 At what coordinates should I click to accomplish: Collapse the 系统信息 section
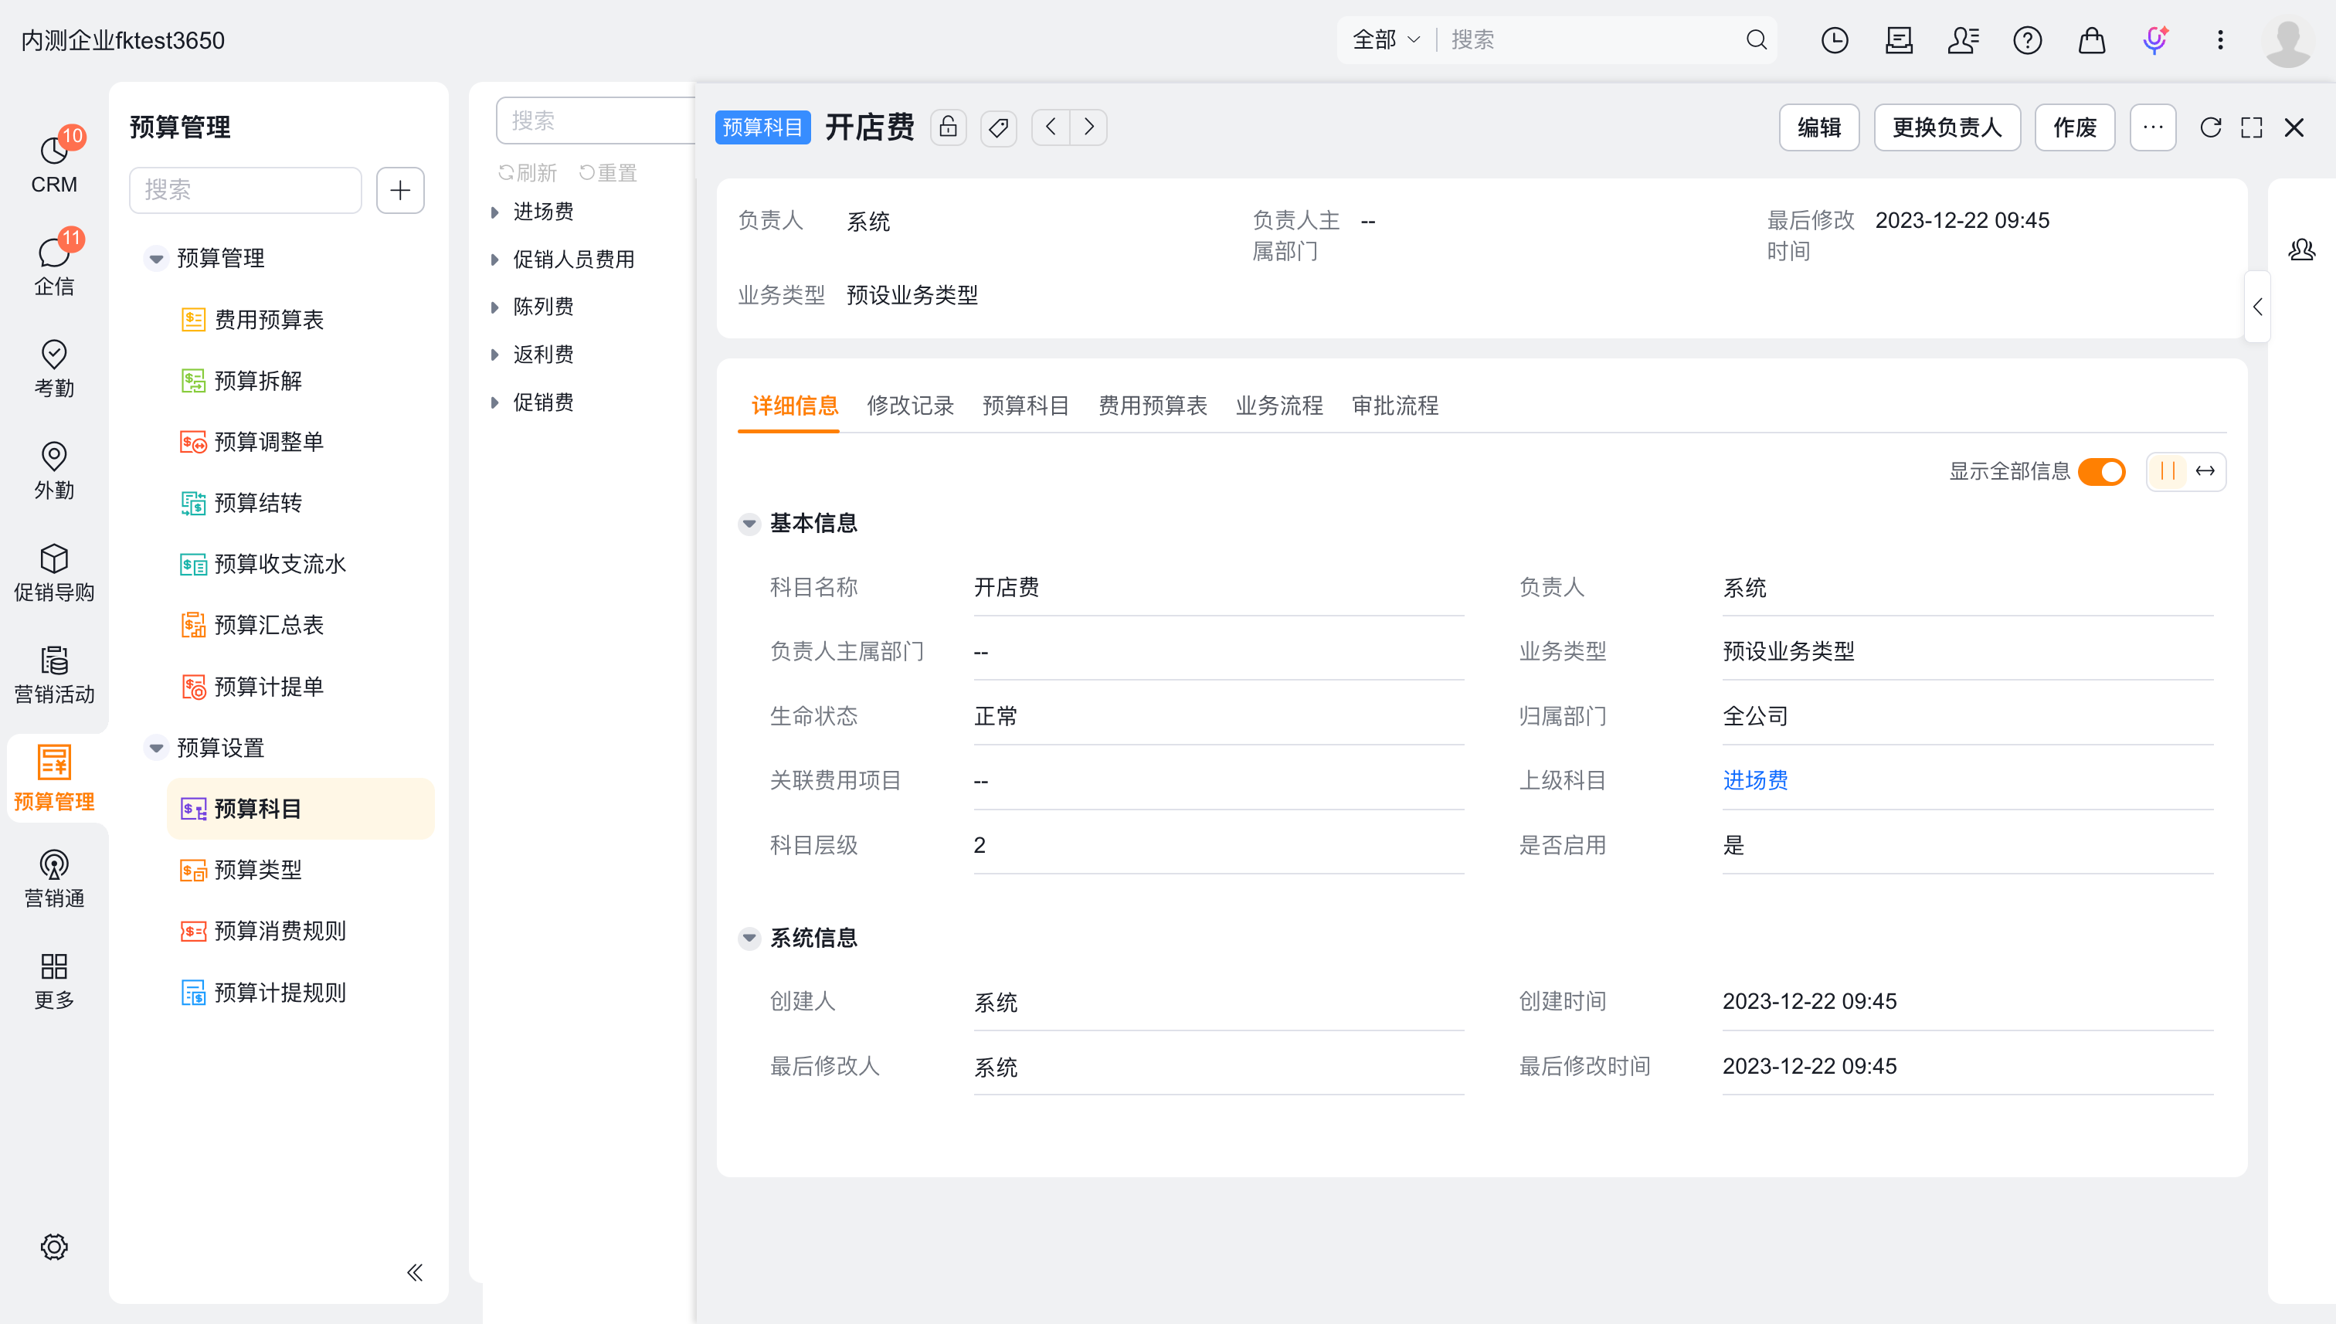(749, 938)
